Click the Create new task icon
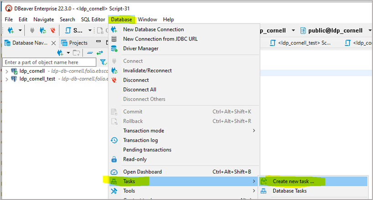Viewport: 373px width, 200px height. [x=264, y=181]
